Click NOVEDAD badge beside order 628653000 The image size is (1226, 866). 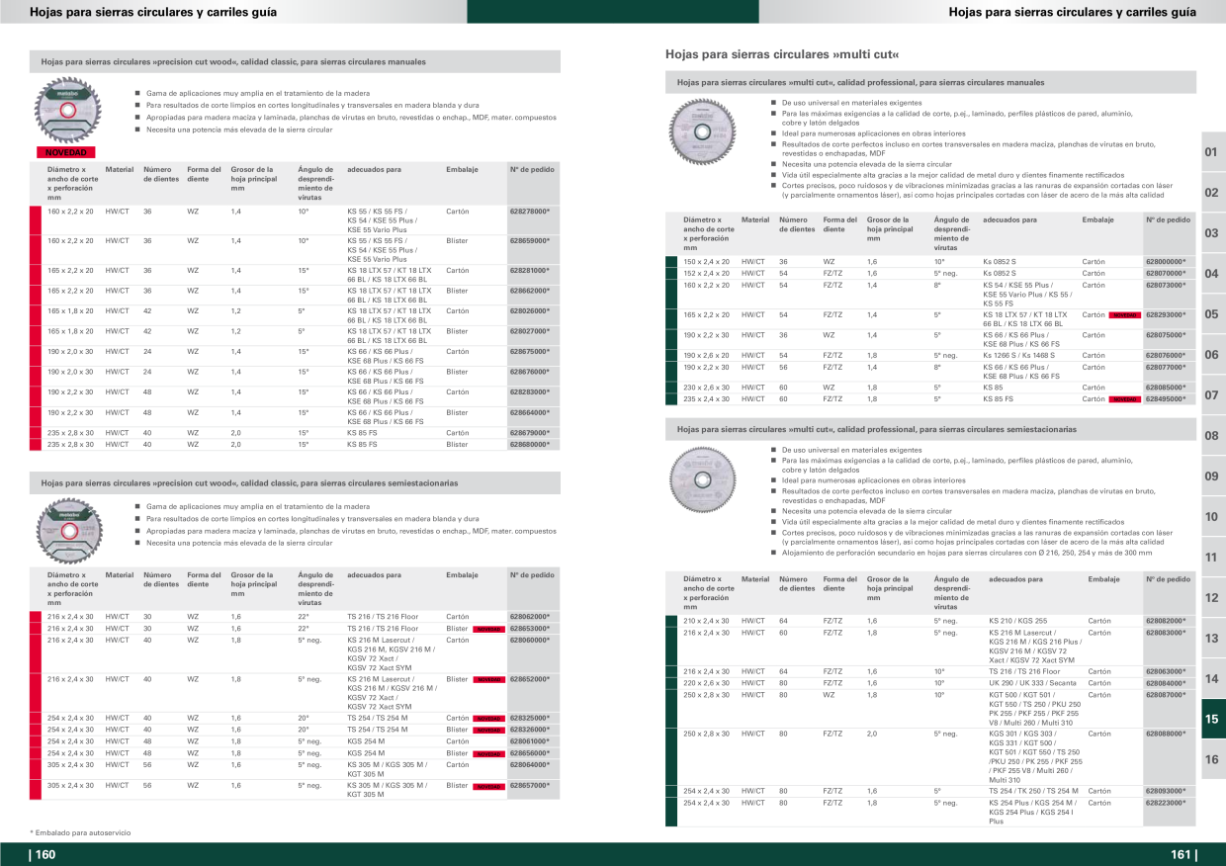(x=488, y=629)
